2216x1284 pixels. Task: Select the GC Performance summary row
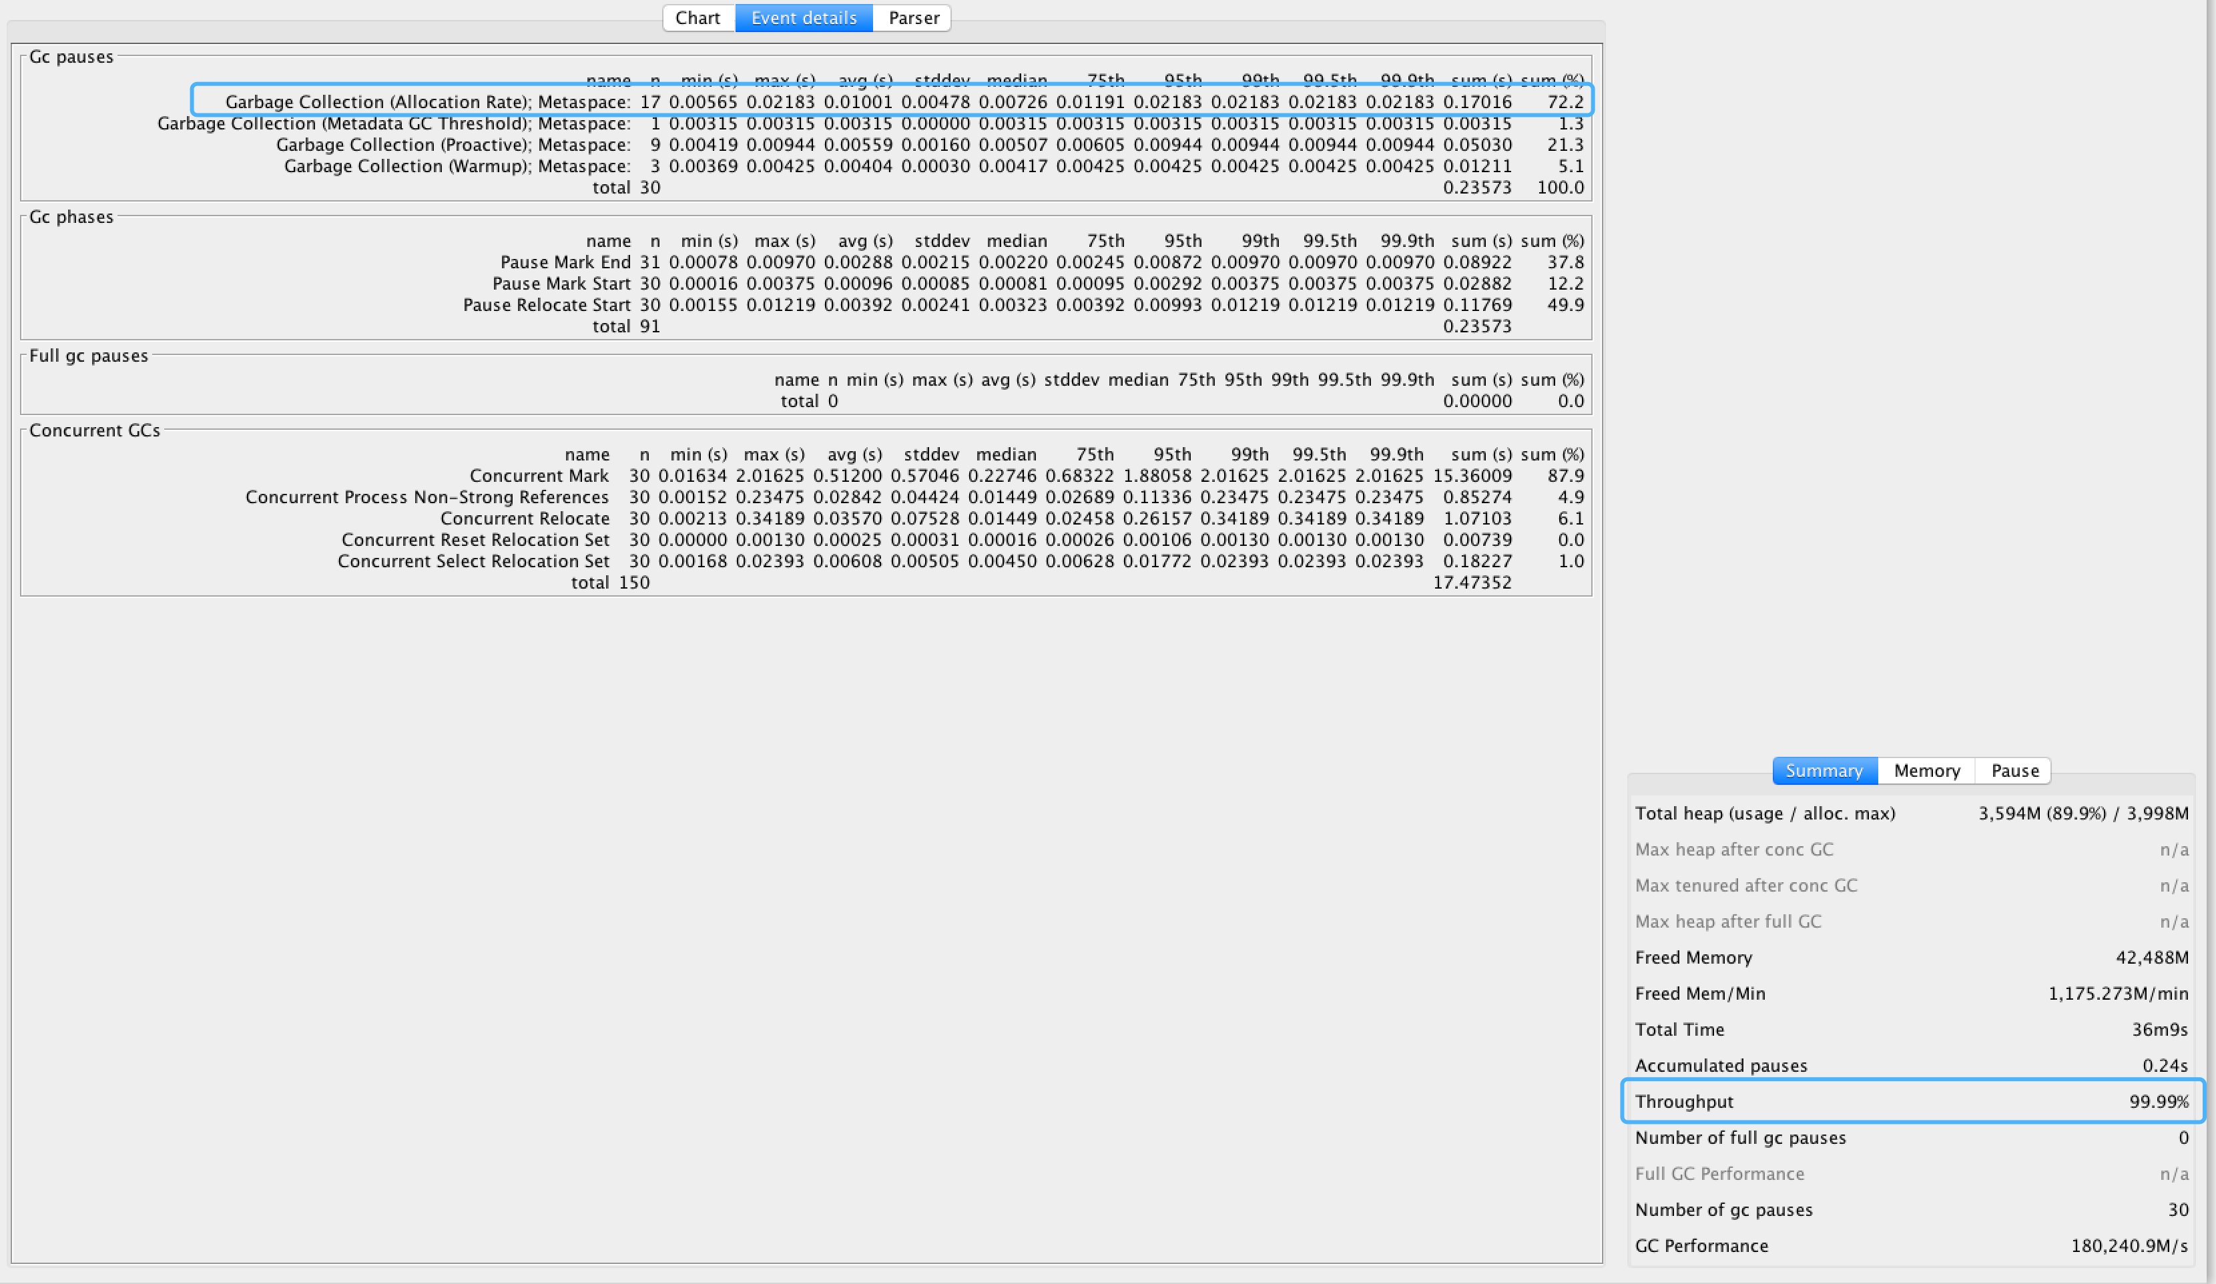click(x=1910, y=1245)
